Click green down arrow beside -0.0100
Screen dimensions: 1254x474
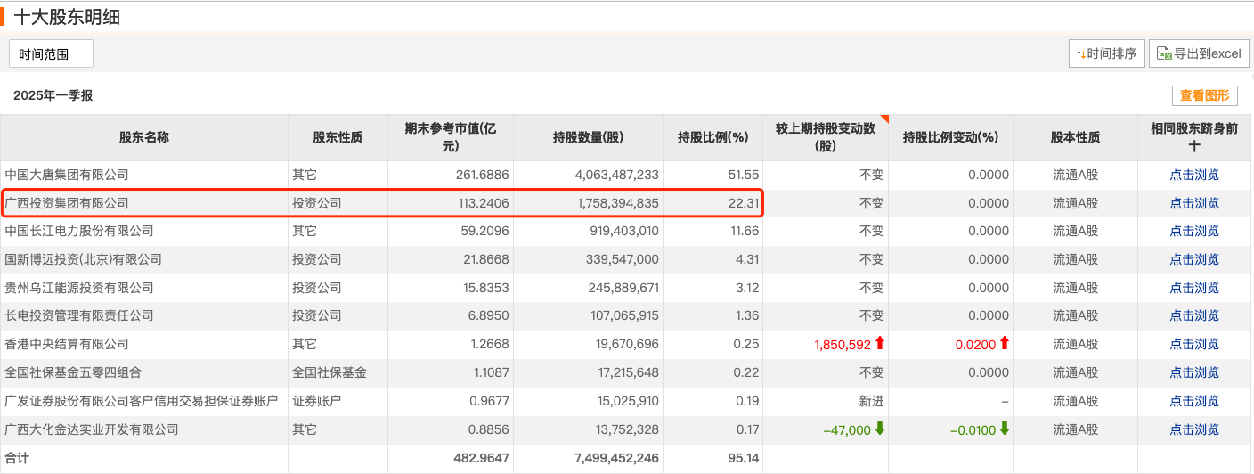[1005, 429]
